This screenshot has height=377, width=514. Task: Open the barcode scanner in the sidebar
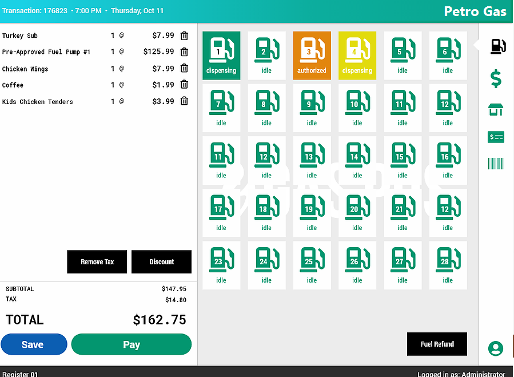pyautogui.click(x=496, y=164)
